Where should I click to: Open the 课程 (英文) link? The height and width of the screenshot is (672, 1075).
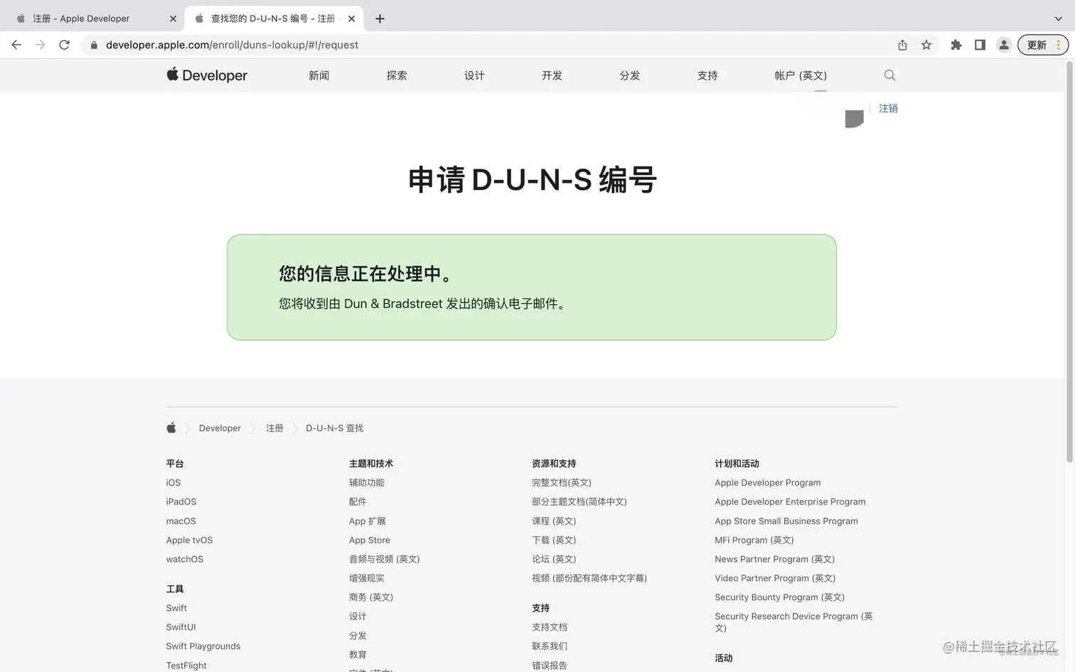click(554, 521)
